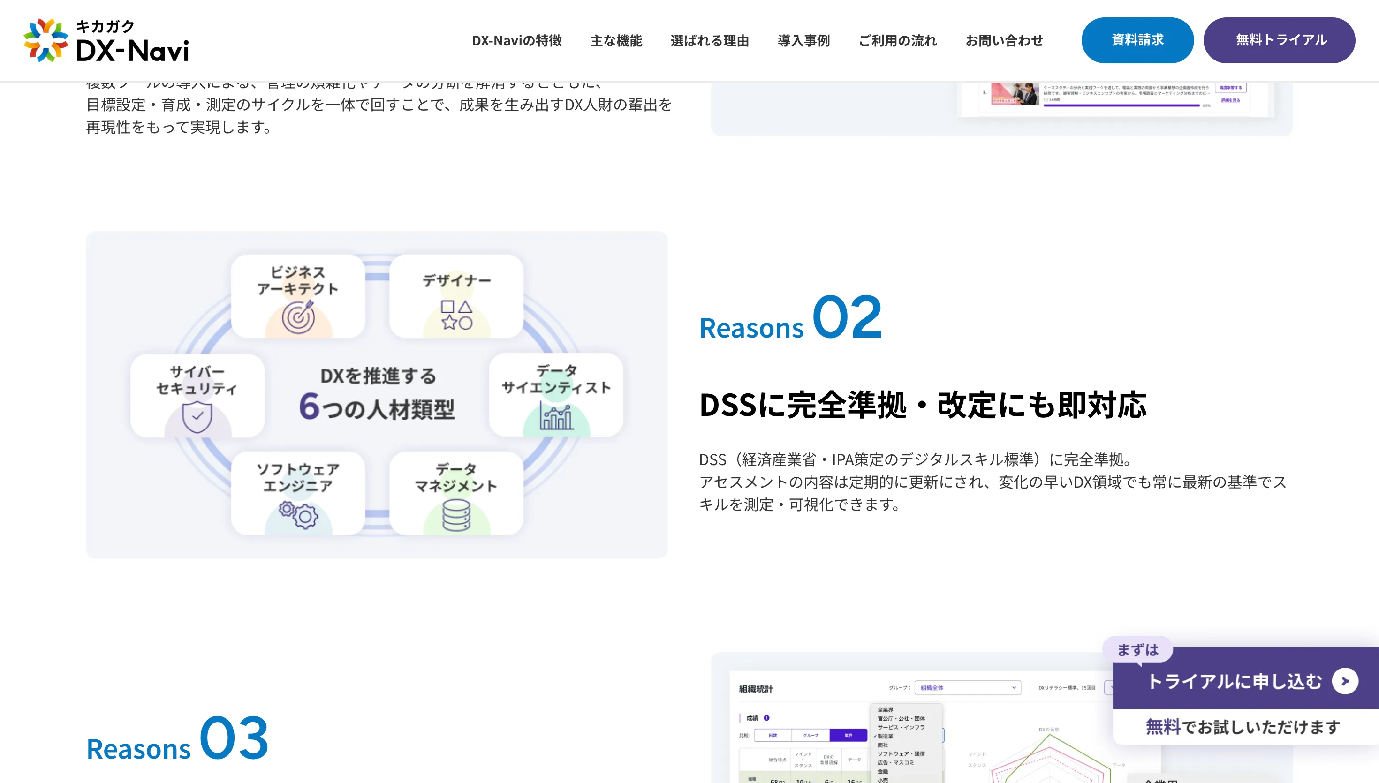Open the 選ばれる理由 nav link
Viewport: 1379px width, 783px height.
[x=710, y=40]
